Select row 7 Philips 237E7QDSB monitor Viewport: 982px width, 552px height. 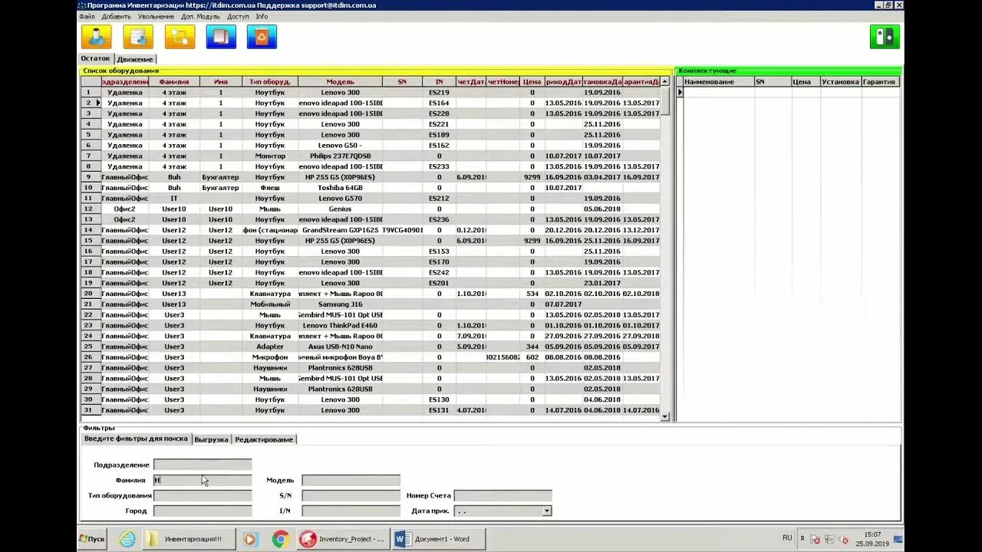tap(340, 156)
